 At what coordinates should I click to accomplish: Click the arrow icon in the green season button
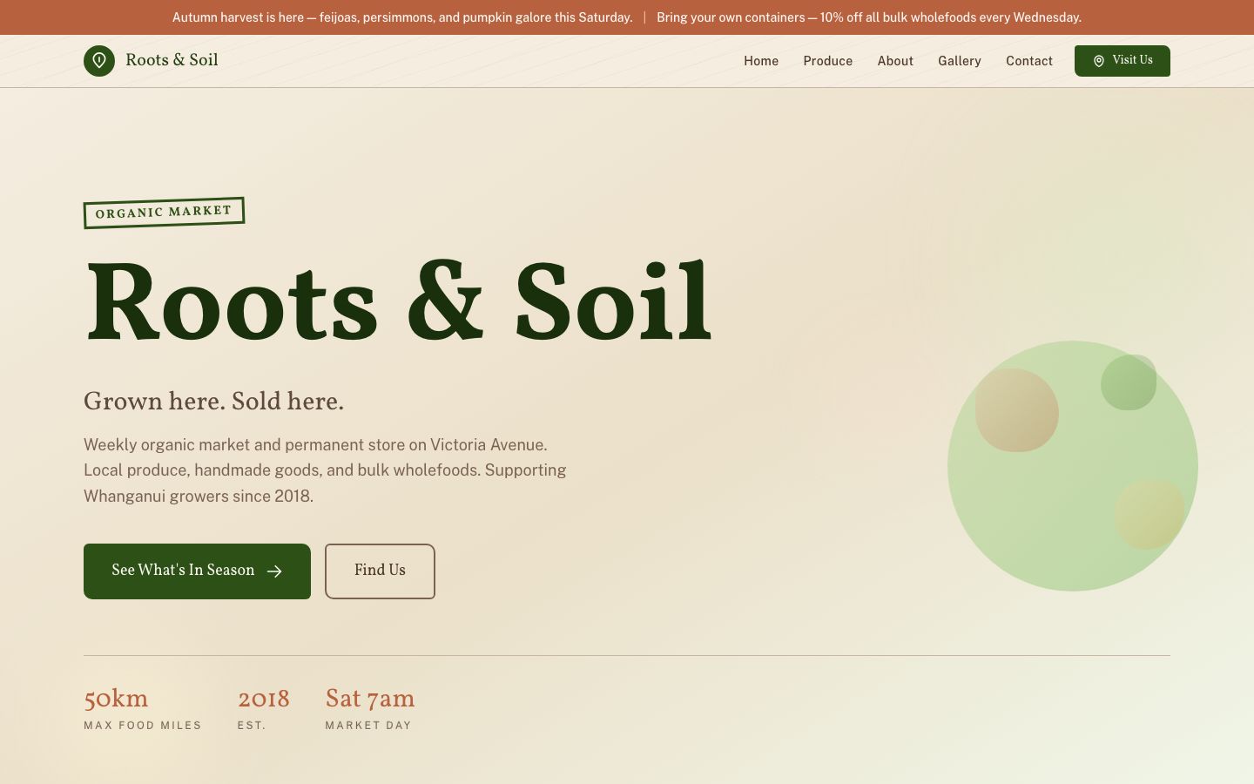coord(274,571)
